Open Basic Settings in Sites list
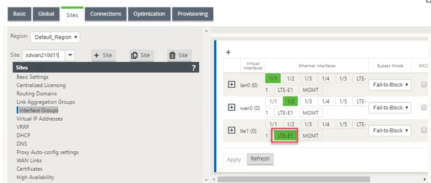The image size is (431, 183). [x=32, y=77]
